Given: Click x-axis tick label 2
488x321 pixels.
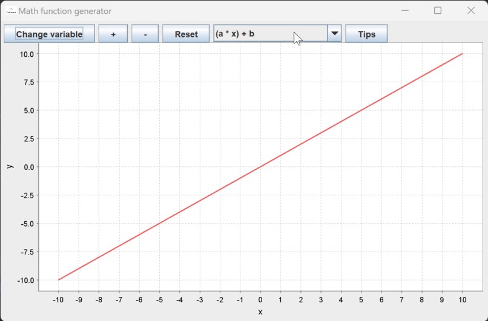Looking at the screenshot, I should [301, 300].
